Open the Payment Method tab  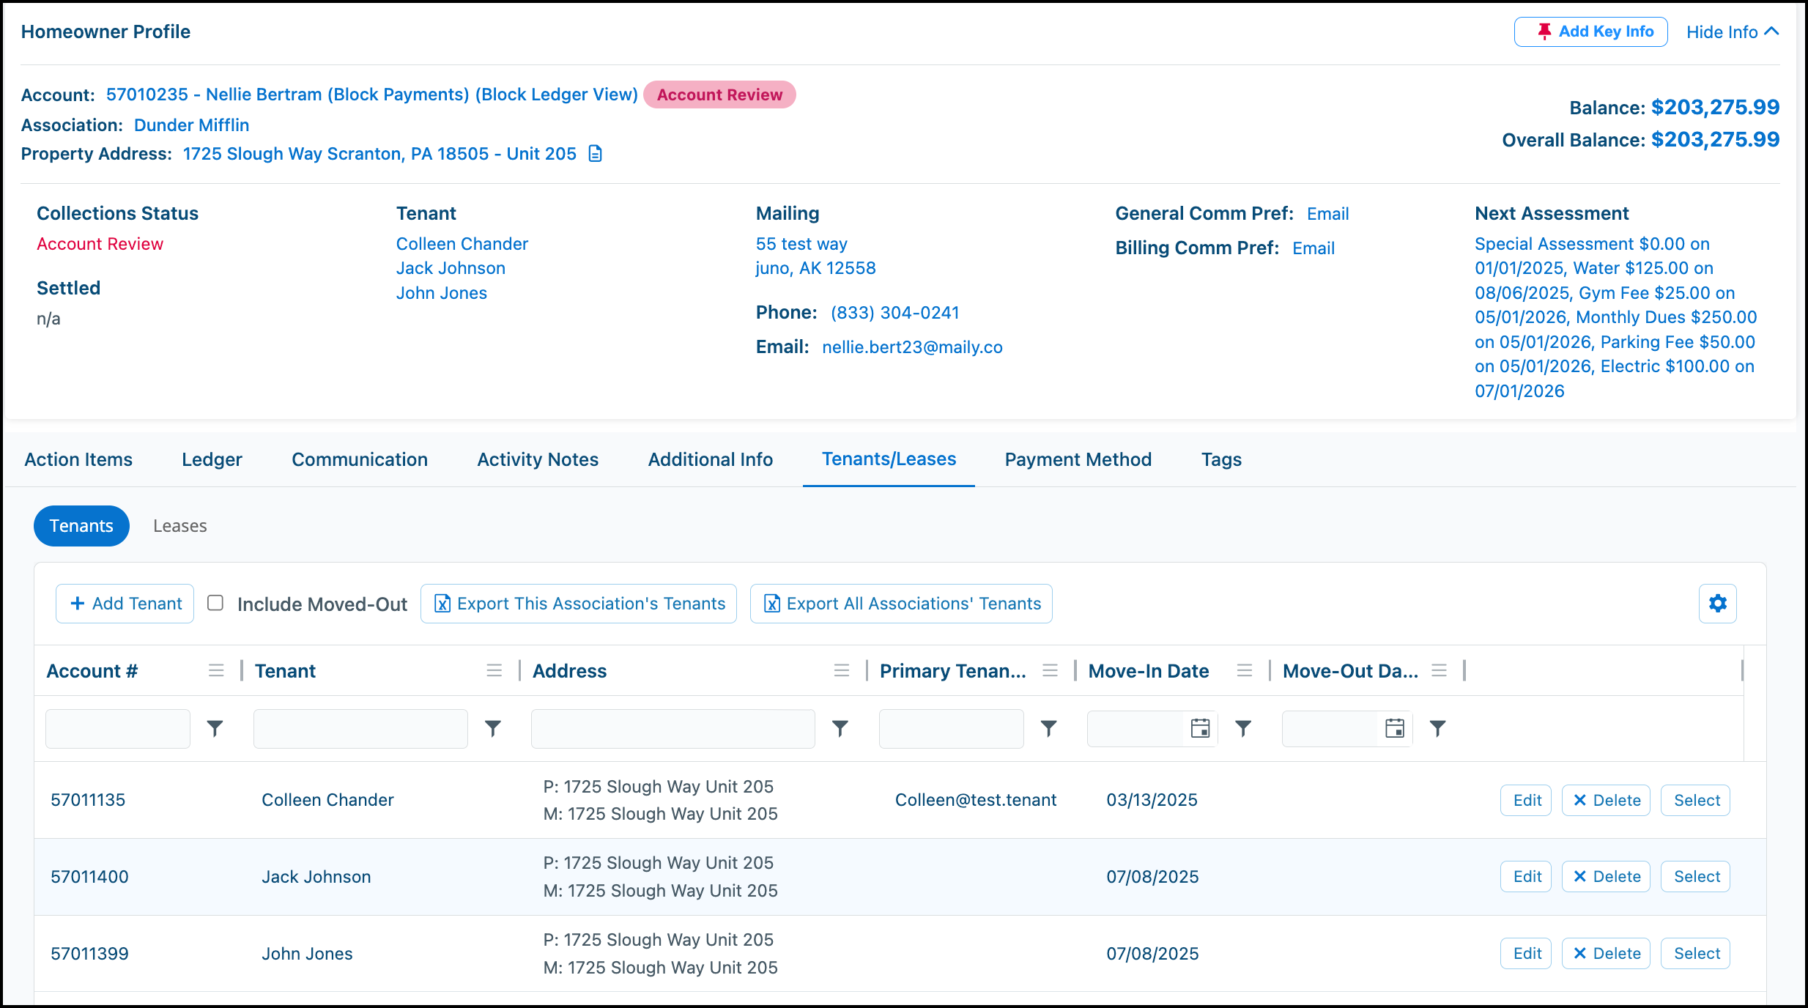tap(1078, 460)
